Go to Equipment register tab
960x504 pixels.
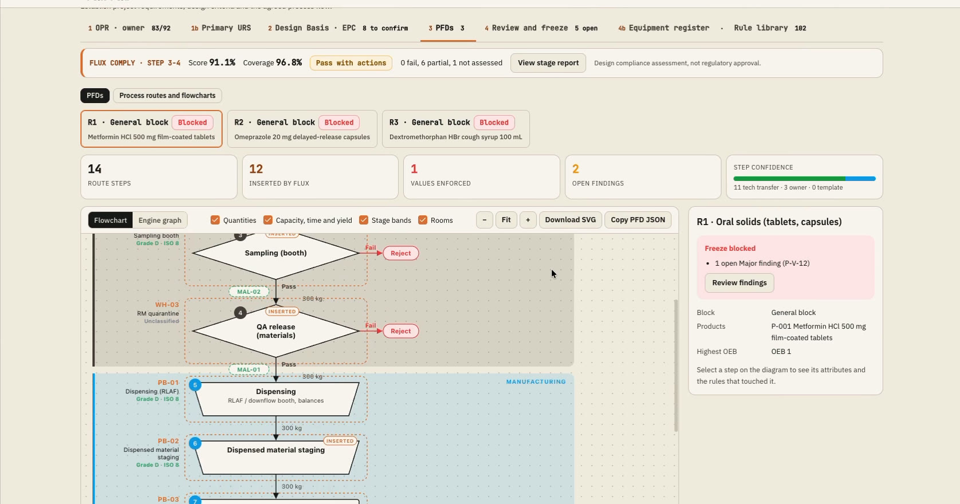[664, 28]
